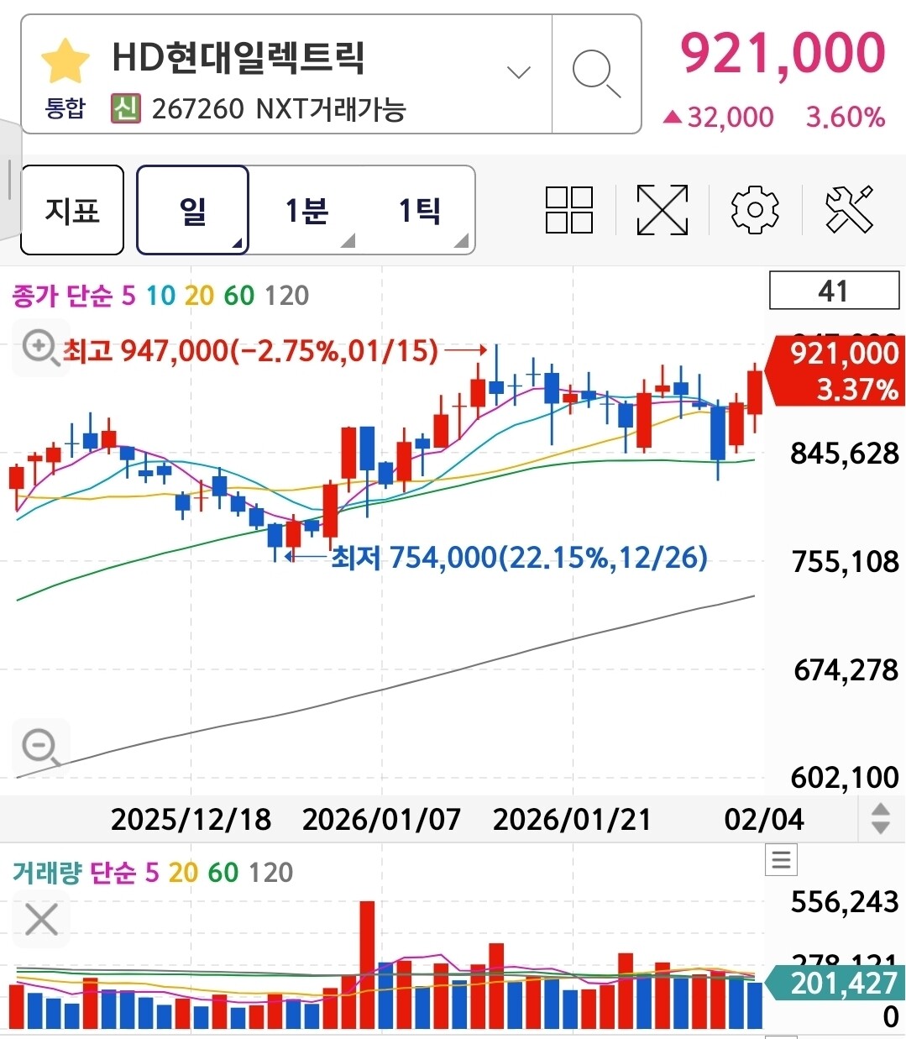This screenshot has height=1039, width=906.
Task: Click the 755,108 price axis value
Action: click(846, 561)
